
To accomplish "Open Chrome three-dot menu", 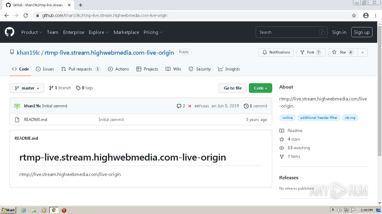I will point(376,15).
